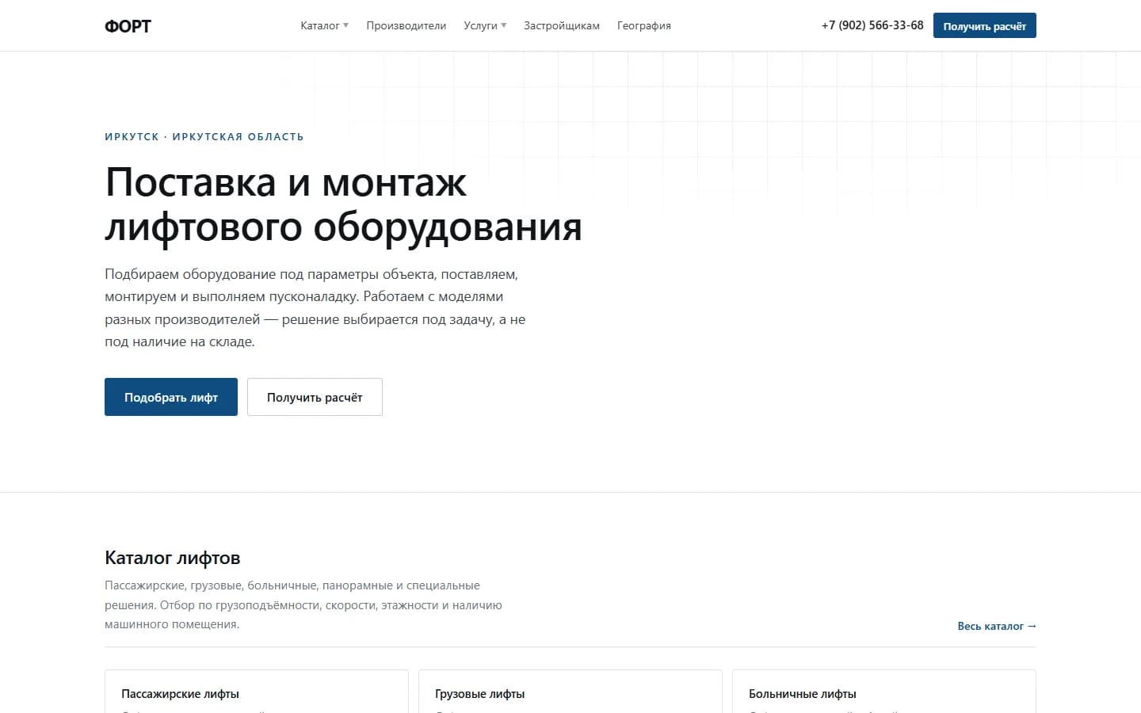The image size is (1141, 713).
Task: Open the Больничные лифты card
Action: click(884, 692)
